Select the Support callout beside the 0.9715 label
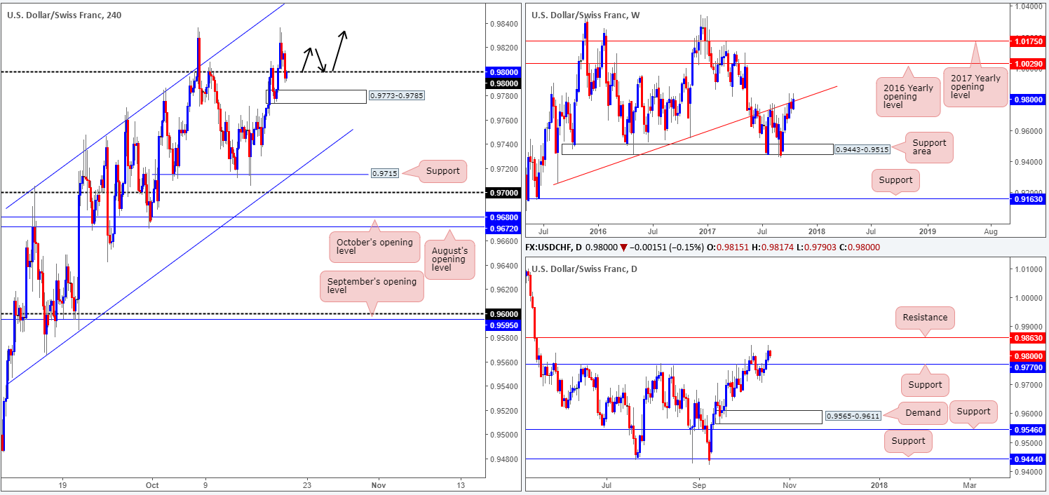 (442, 171)
